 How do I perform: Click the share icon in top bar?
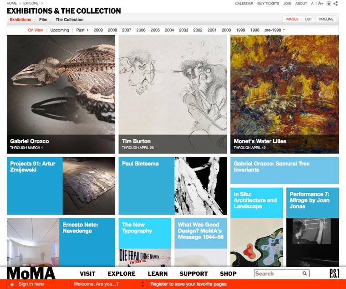(336, 4)
